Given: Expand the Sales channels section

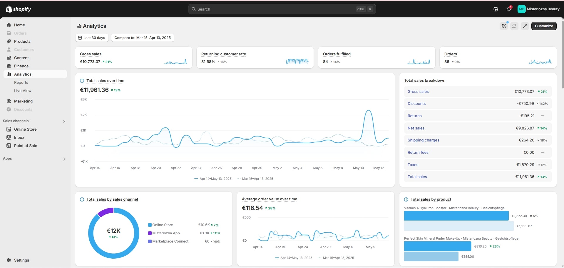Looking at the screenshot, I should coord(64,121).
